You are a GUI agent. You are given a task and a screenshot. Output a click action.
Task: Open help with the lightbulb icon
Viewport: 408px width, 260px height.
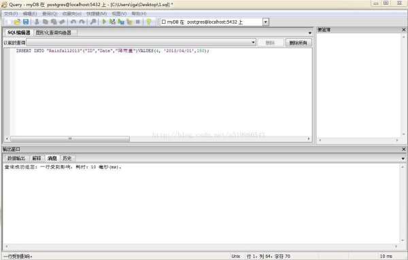tap(149, 22)
